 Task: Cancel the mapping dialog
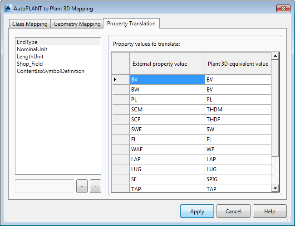[x=233, y=211]
